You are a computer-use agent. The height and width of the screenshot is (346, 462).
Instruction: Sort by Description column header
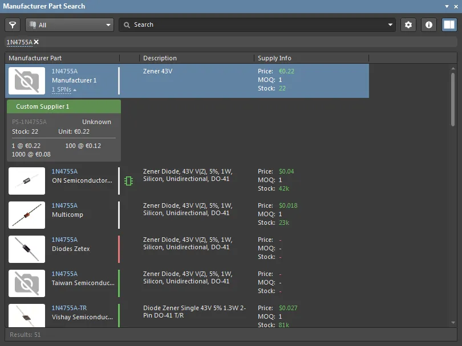point(160,58)
